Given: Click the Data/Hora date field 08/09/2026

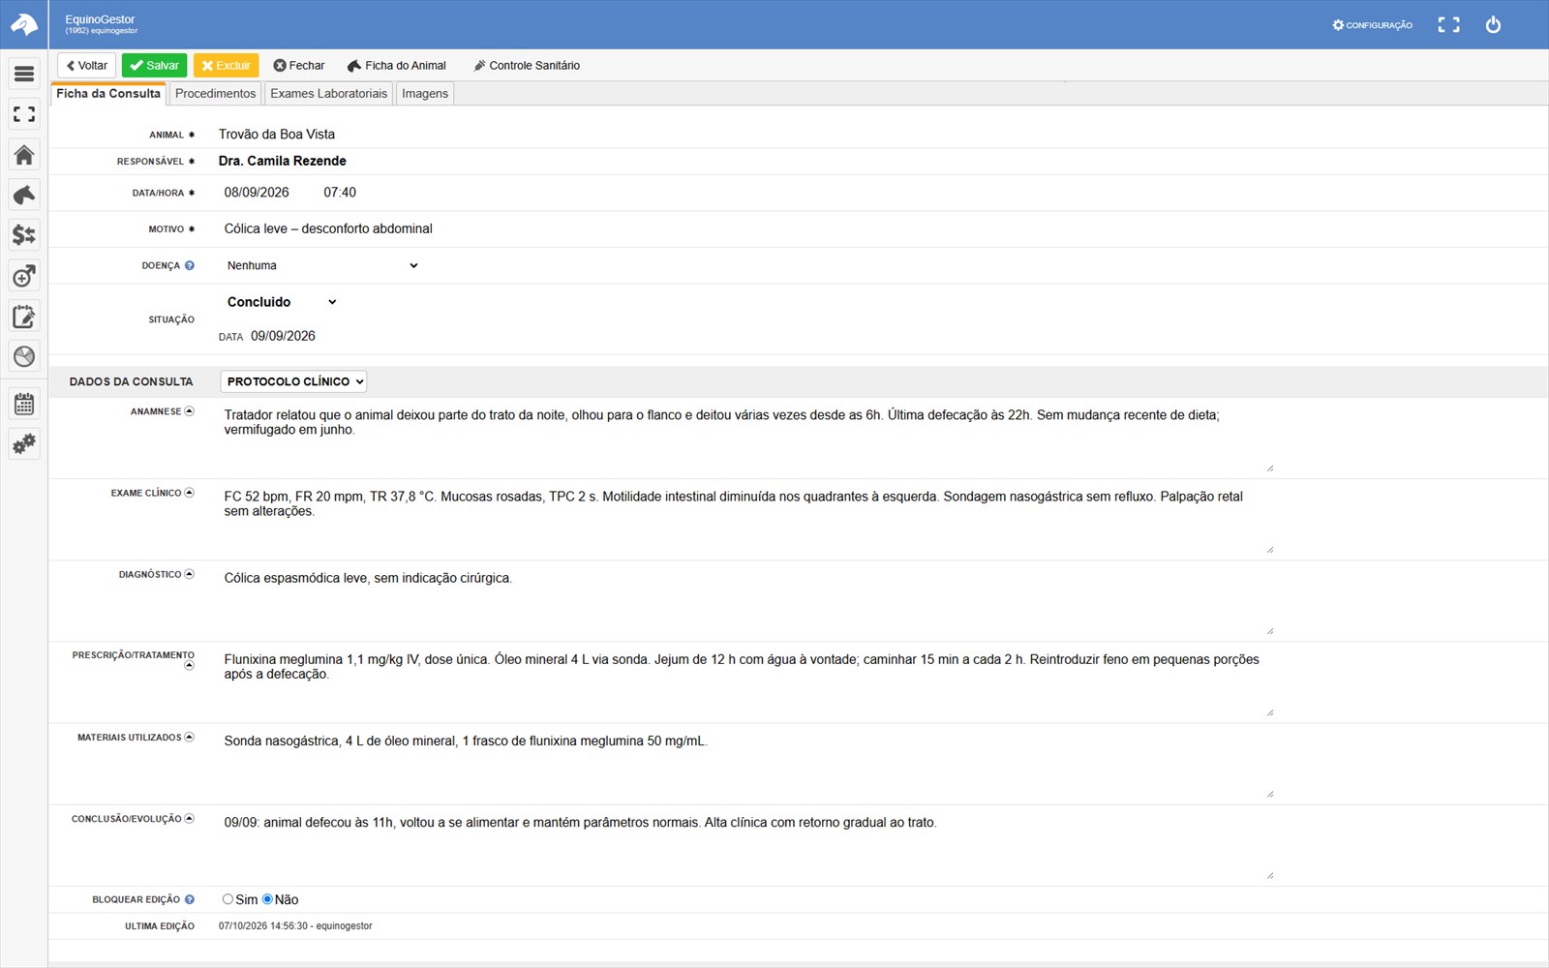Looking at the screenshot, I should [x=257, y=193].
